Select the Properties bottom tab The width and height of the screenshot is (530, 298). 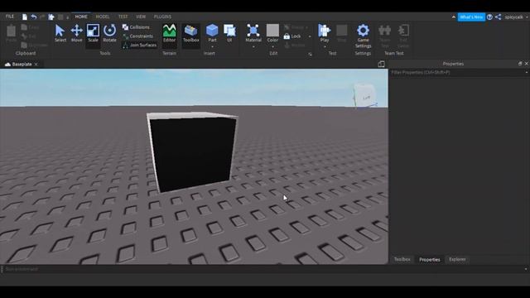[x=430, y=259]
